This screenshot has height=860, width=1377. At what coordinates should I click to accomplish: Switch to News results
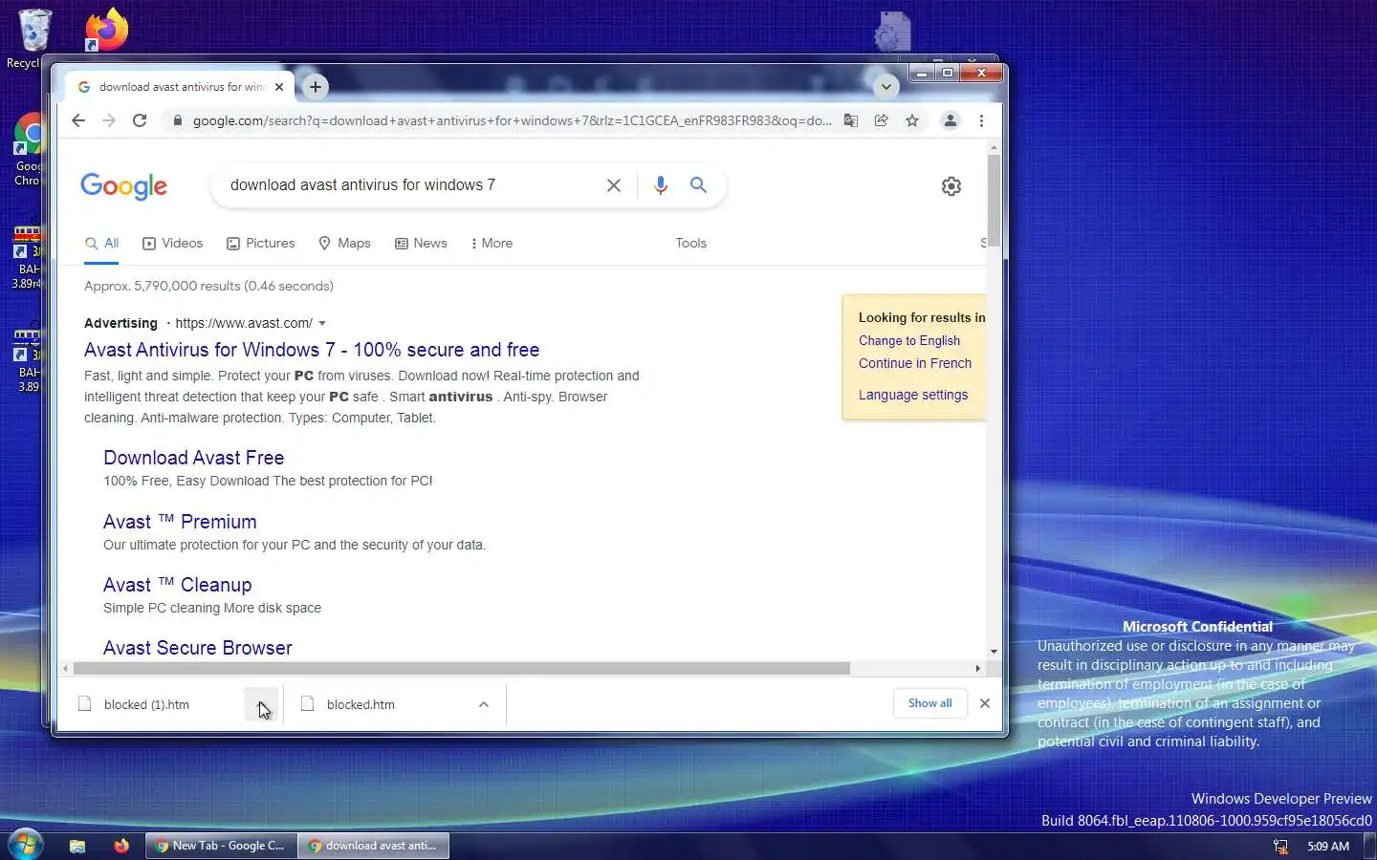tap(421, 244)
